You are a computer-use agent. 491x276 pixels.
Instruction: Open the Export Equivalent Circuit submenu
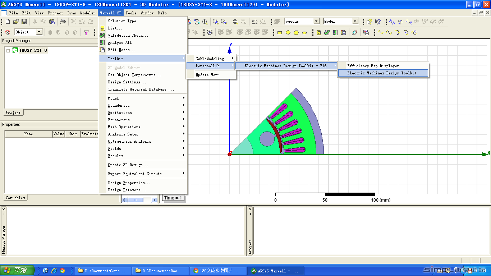click(143, 174)
